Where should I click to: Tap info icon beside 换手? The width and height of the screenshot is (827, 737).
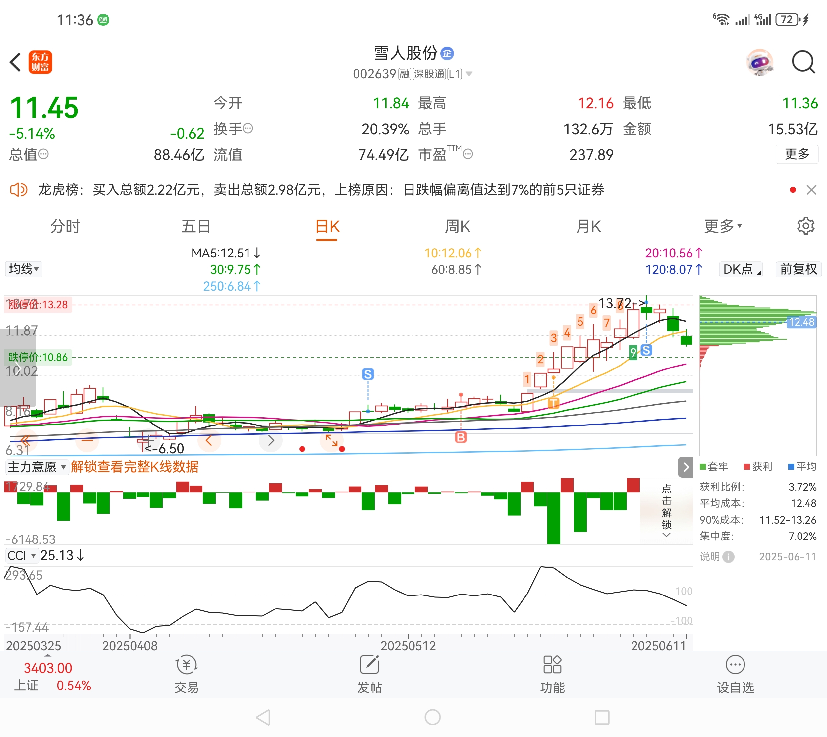tap(248, 128)
